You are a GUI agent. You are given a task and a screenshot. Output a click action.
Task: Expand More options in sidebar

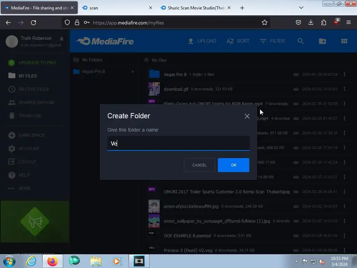[x=20, y=188]
